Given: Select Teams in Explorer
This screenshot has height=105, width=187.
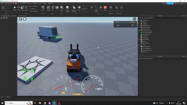Looking at the screenshot, I should coord(144,41).
